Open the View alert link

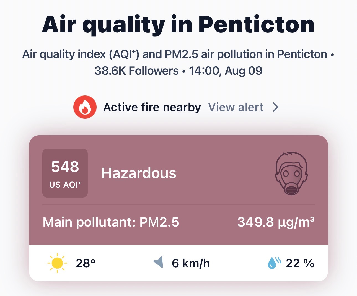236,107
